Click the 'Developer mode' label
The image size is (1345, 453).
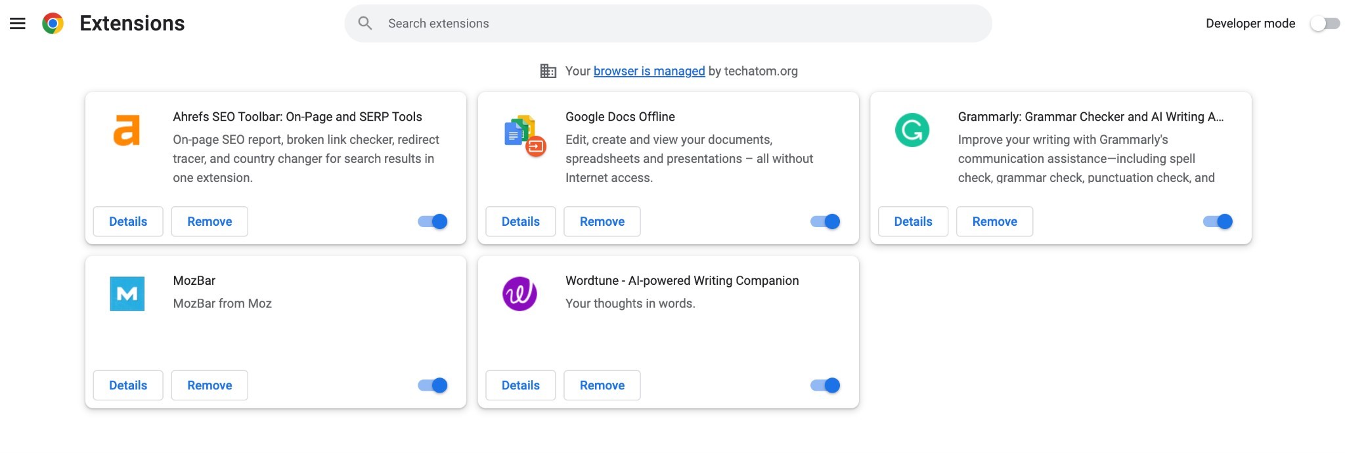[1250, 24]
